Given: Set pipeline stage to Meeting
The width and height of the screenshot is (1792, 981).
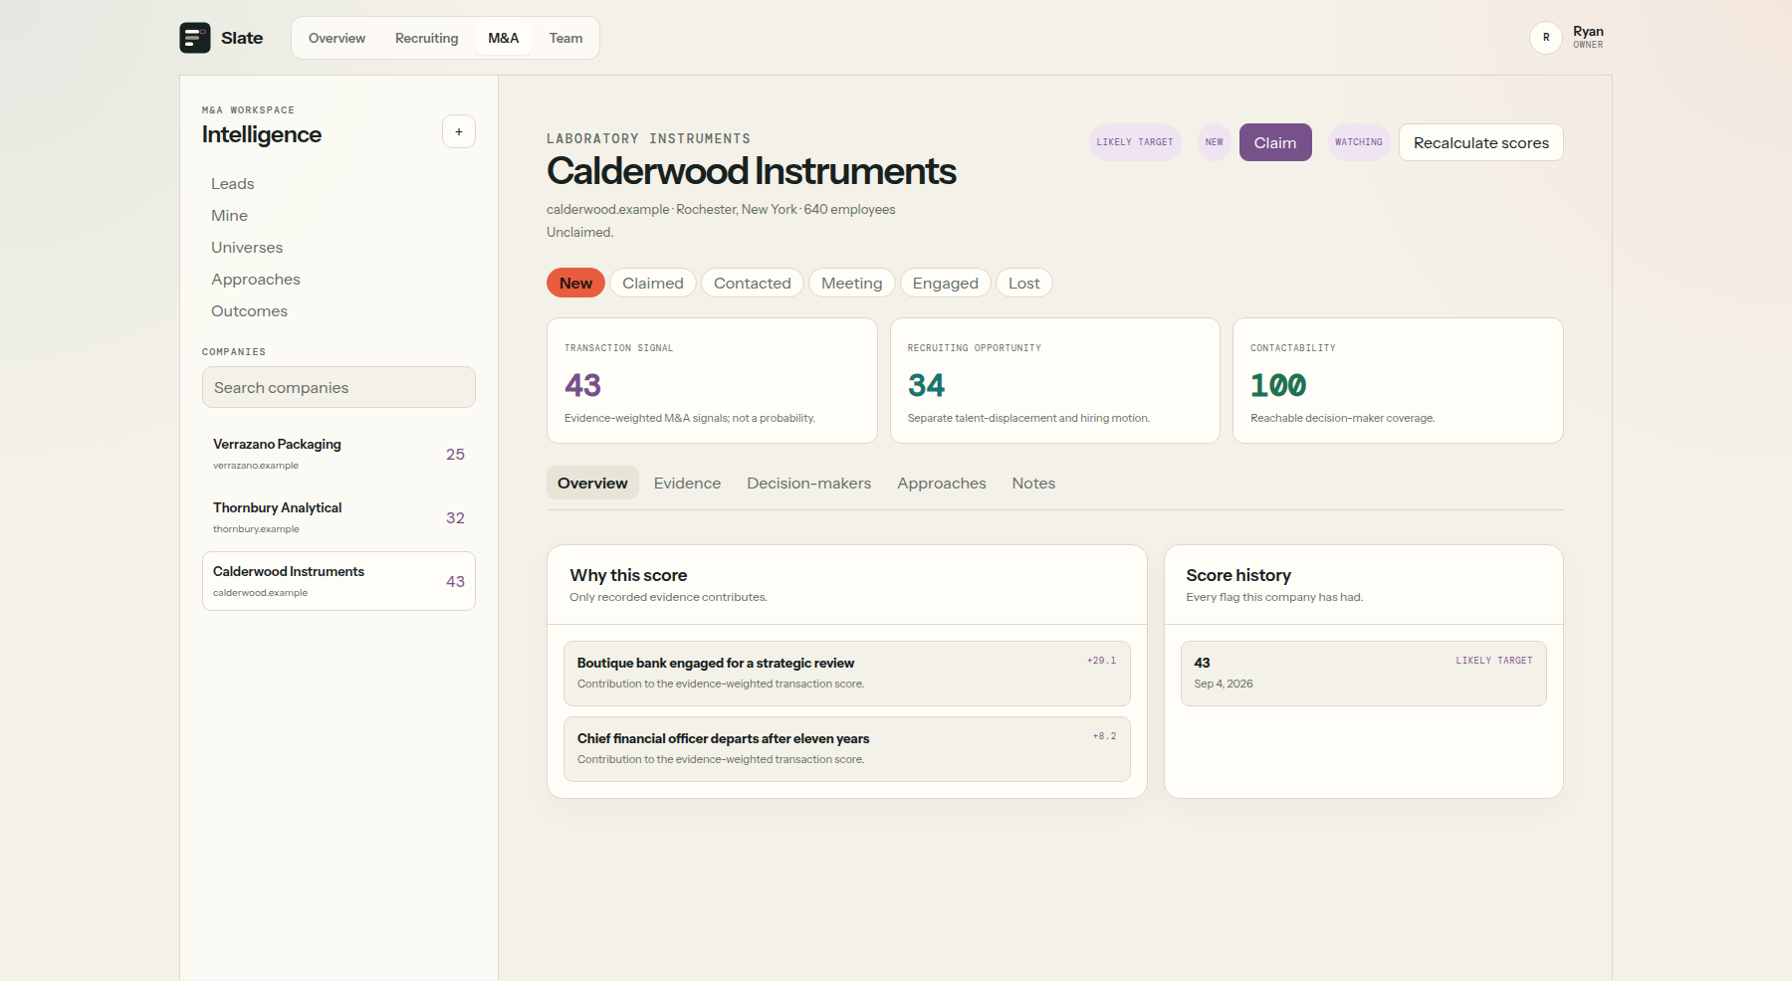Looking at the screenshot, I should point(852,283).
